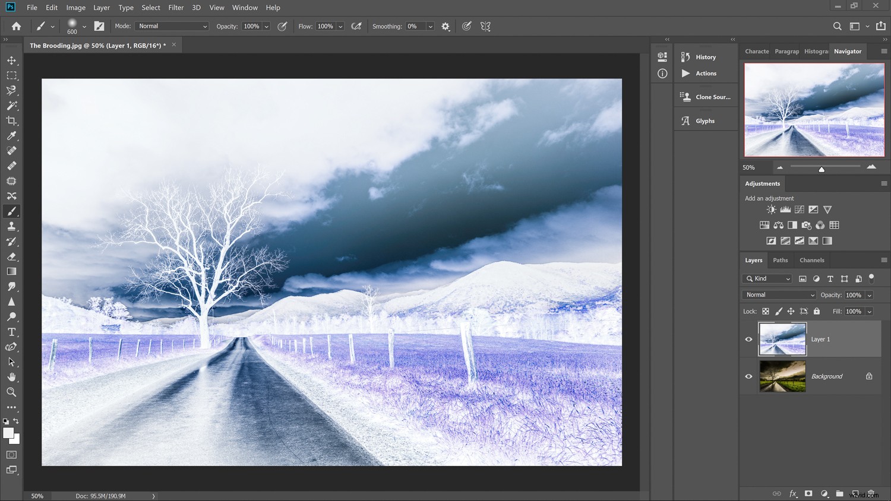Open the Clone Source panel

(x=705, y=96)
